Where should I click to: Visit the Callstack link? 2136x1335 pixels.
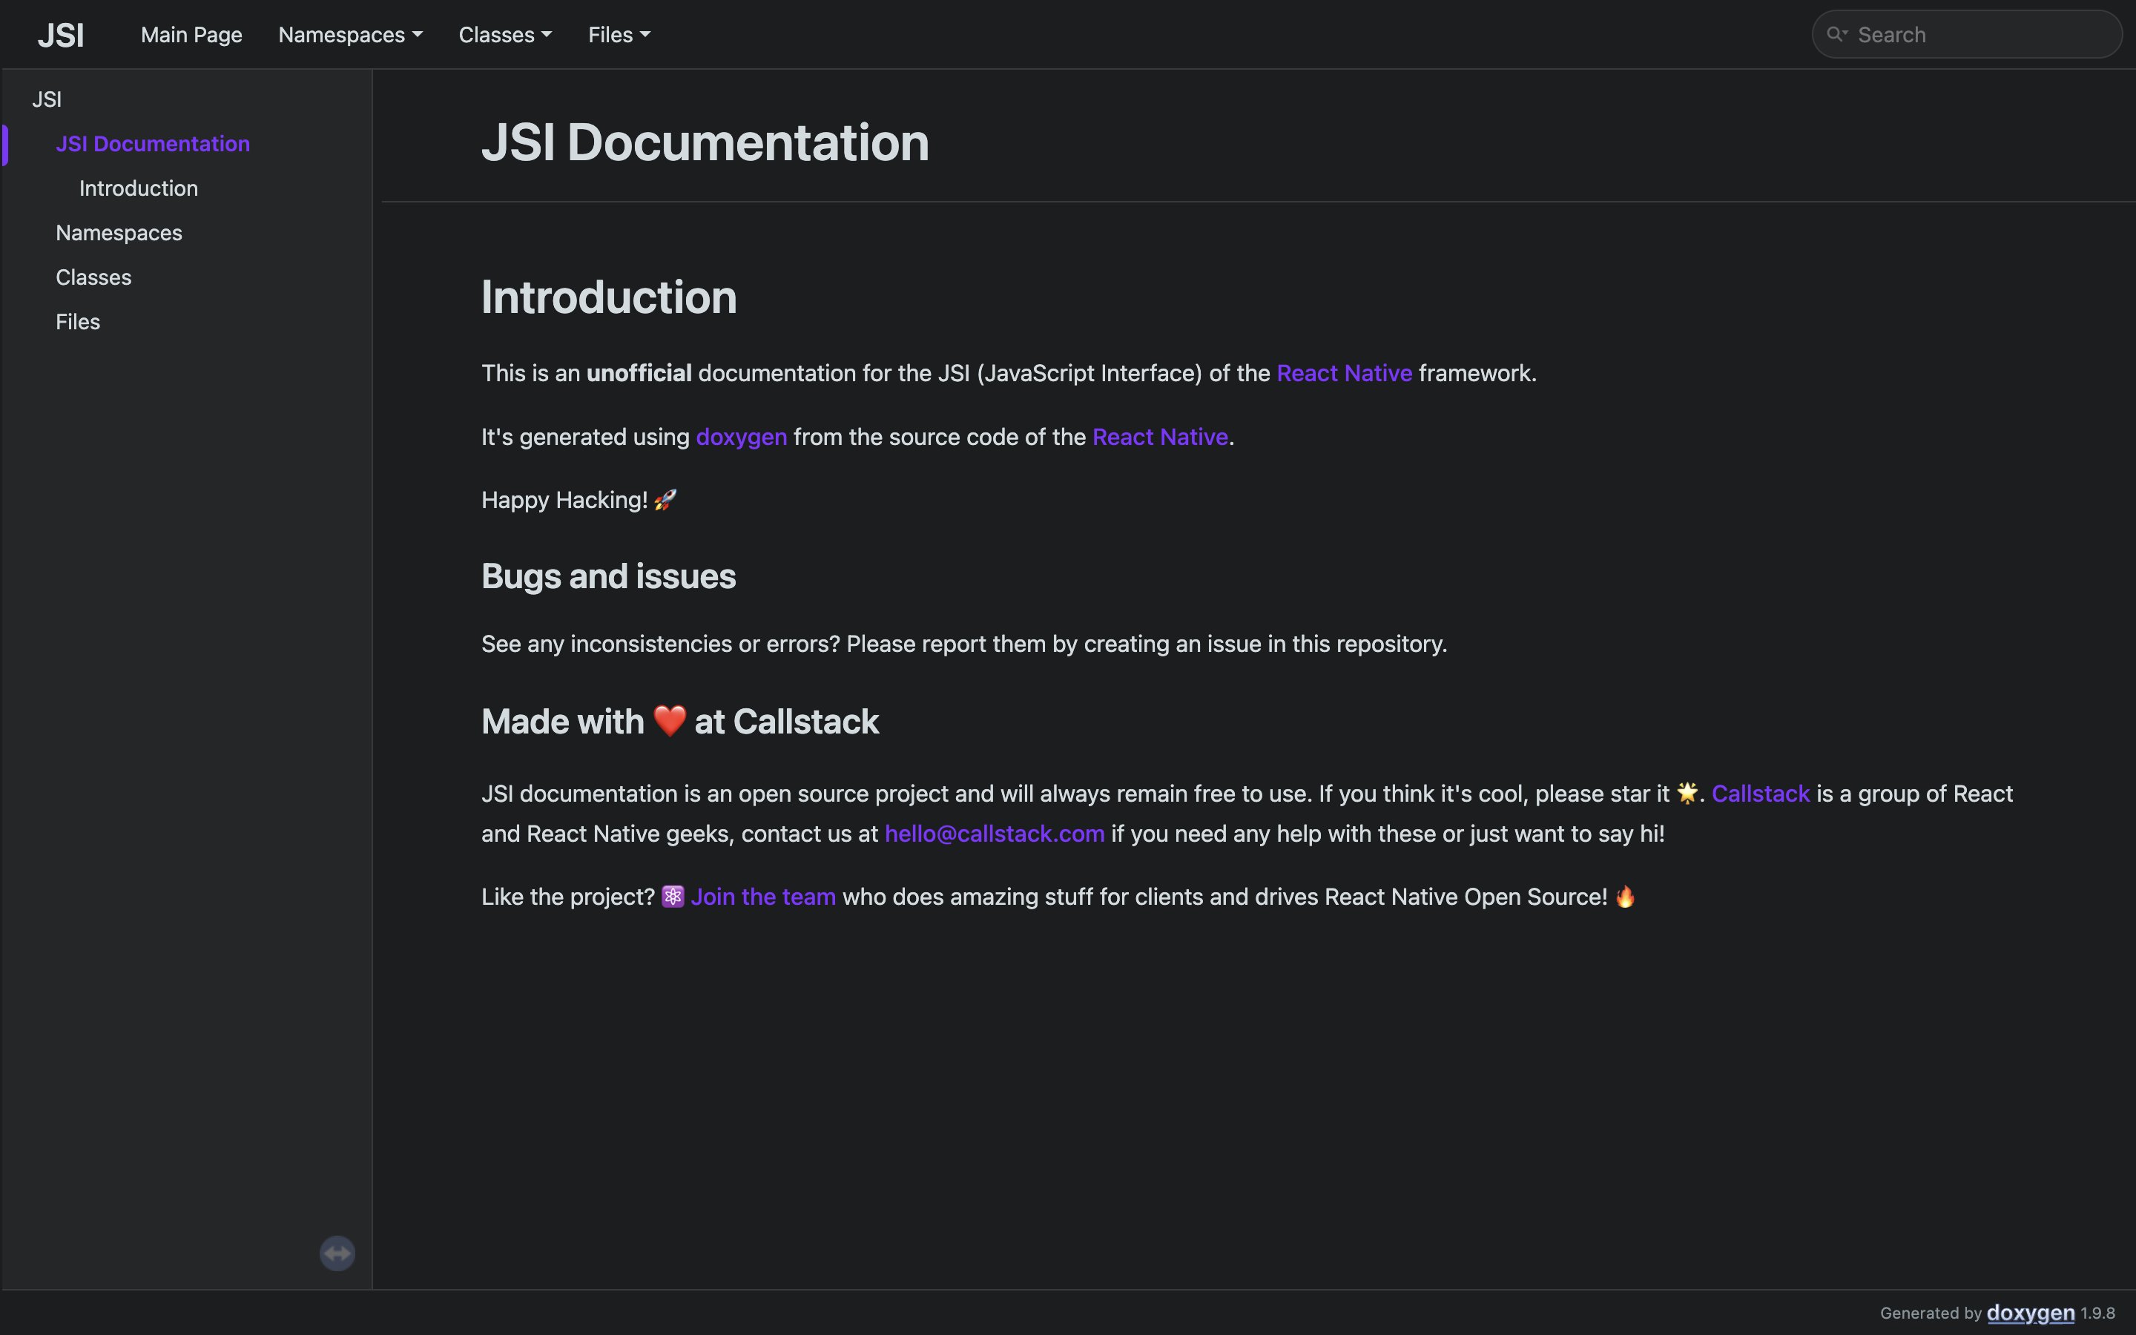click(1761, 794)
